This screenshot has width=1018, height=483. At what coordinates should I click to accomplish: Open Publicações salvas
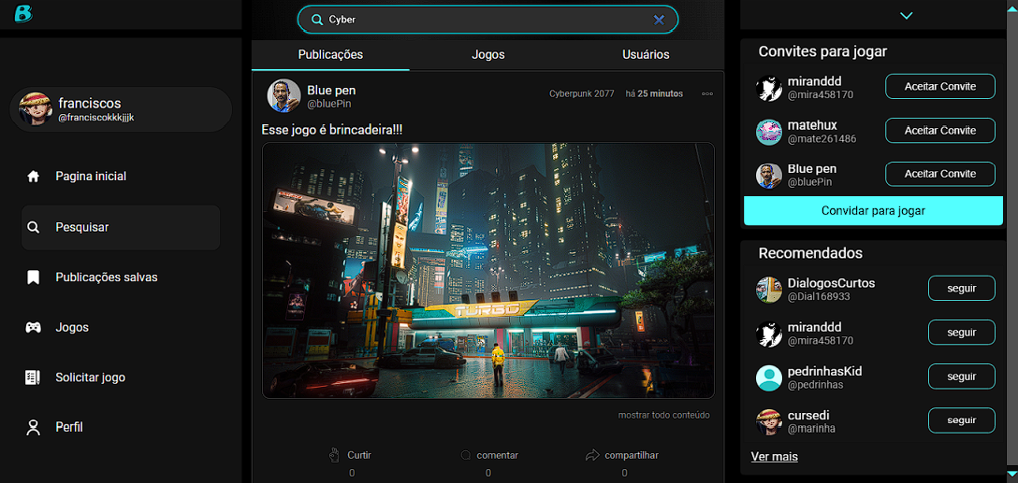pyautogui.click(x=107, y=277)
